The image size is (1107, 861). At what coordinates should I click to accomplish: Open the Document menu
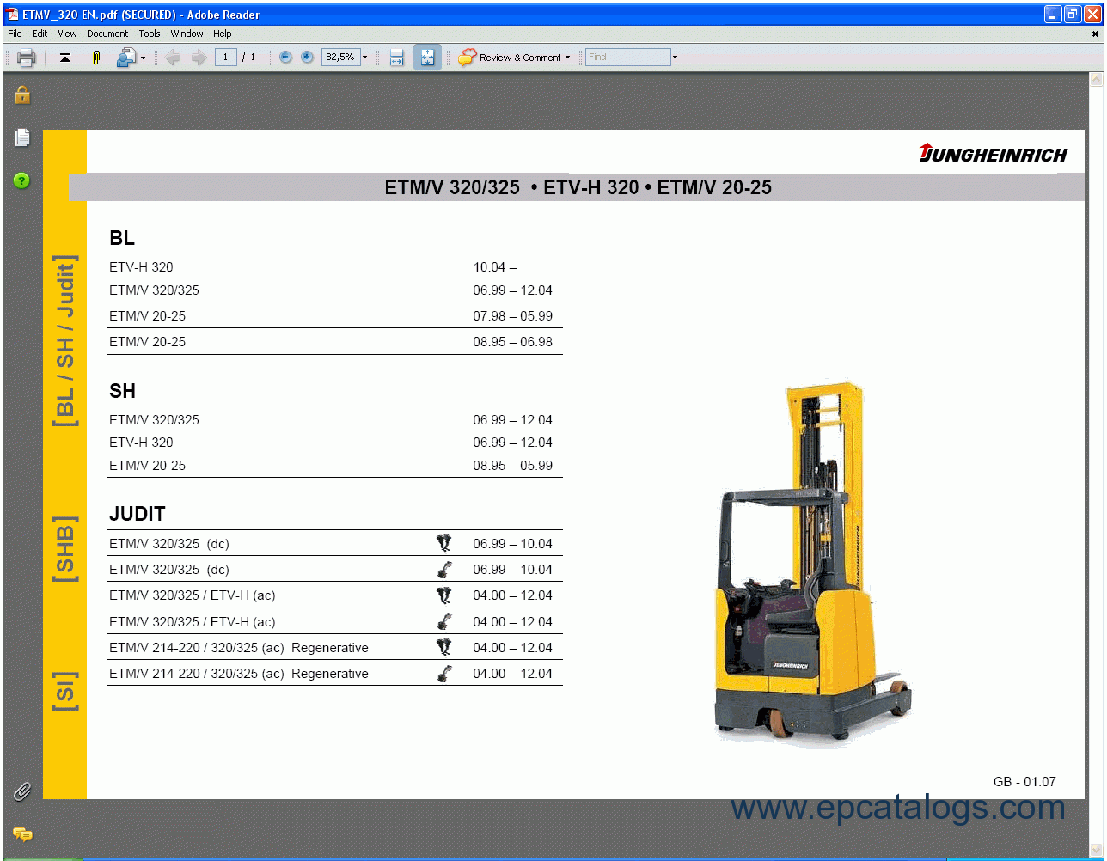tap(107, 34)
